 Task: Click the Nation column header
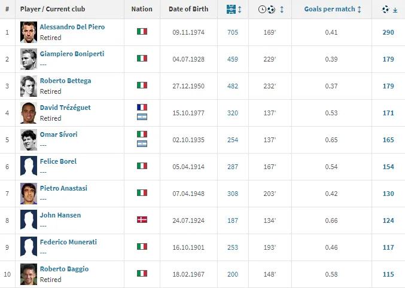(x=142, y=10)
